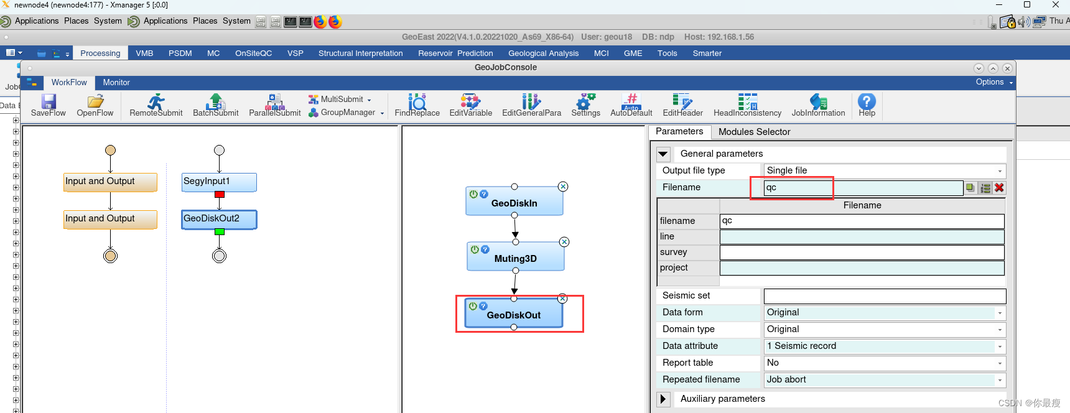Open the FindReplace tool
The width and height of the screenshot is (1070, 413).
pyautogui.click(x=417, y=101)
